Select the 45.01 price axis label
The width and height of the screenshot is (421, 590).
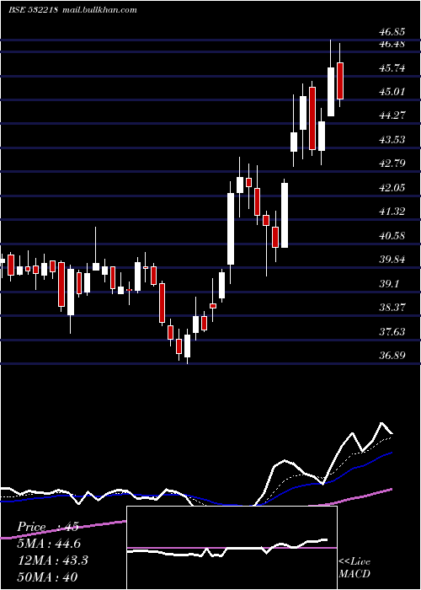(x=392, y=91)
